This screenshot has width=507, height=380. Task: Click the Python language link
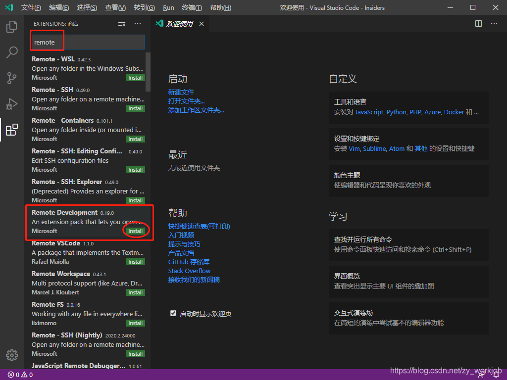(x=397, y=112)
